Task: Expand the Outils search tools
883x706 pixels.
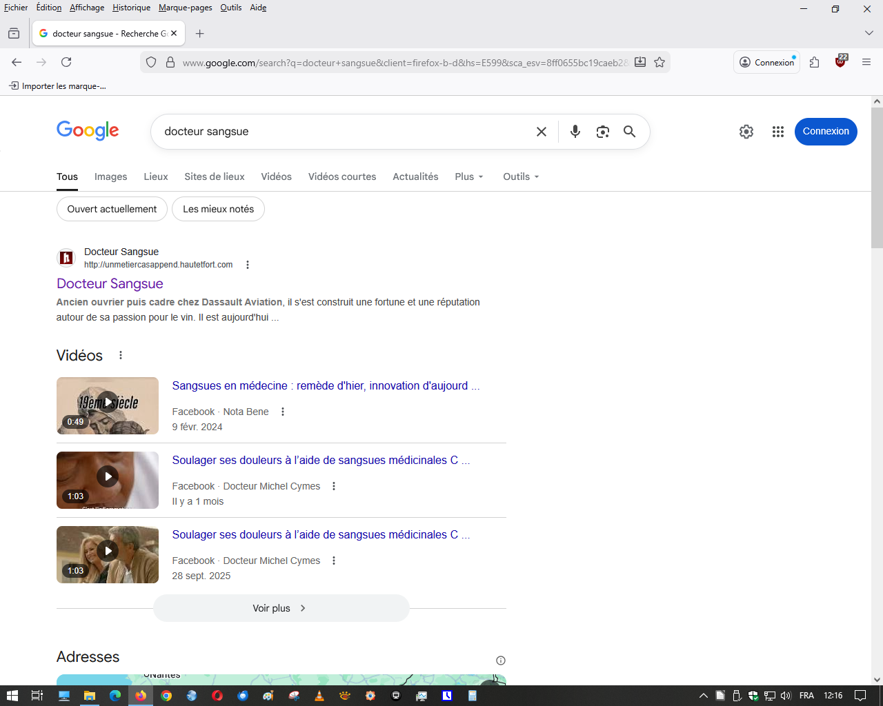Action: click(521, 177)
